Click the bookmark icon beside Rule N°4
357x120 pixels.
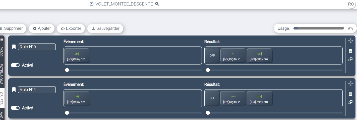pyautogui.click(x=14, y=89)
